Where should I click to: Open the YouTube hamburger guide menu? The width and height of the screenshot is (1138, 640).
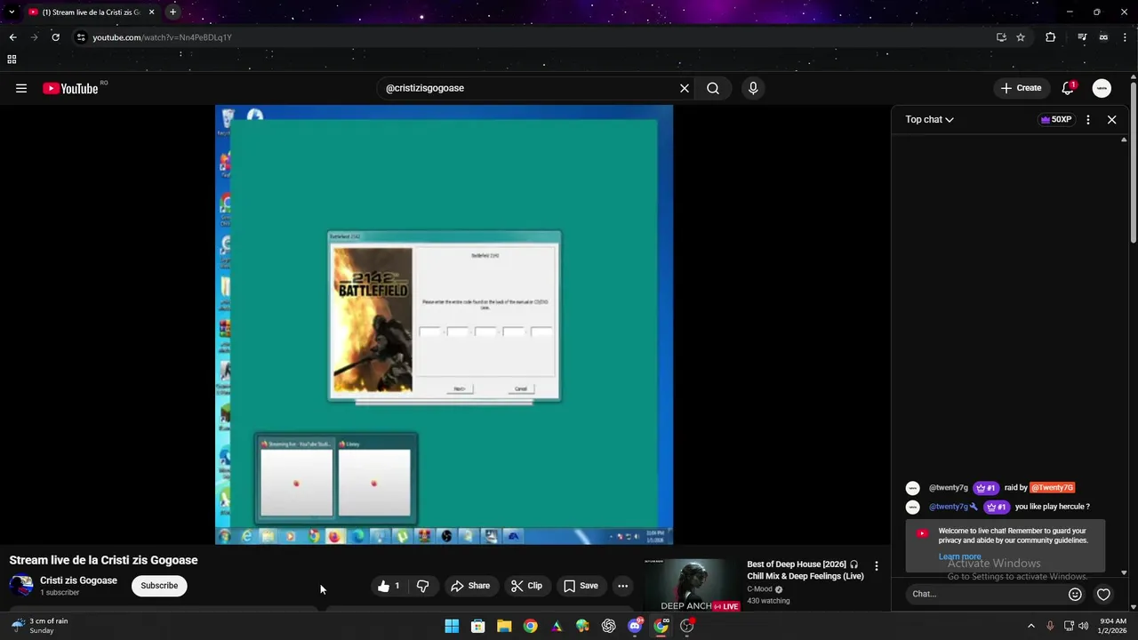point(21,88)
